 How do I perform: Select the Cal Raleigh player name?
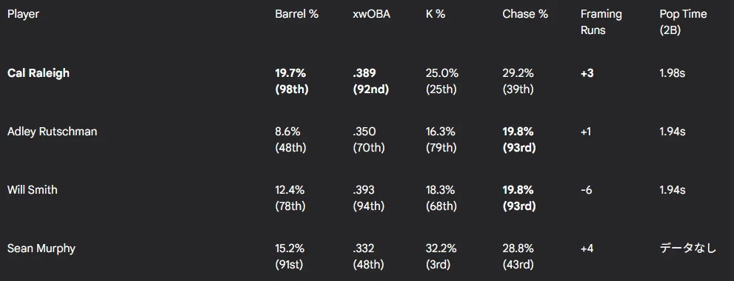click(39, 73)
